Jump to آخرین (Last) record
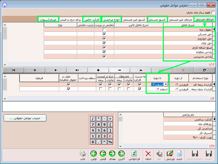The width and height of the screenshot is (218, 164). pyautogui.click(x=122, y=153)
